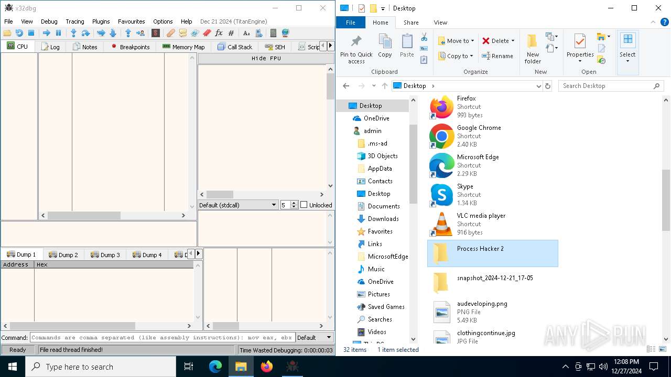Click the Rename button in Explorer ribbon
The height and width of the screenshot is (377, 671).
[497, 56]
